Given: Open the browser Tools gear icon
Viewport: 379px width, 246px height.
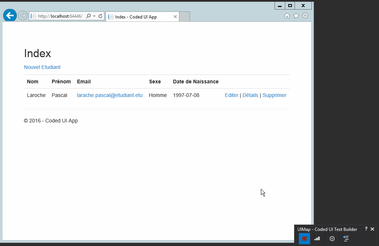Looking at the screenshot, I should coord(305,16).
